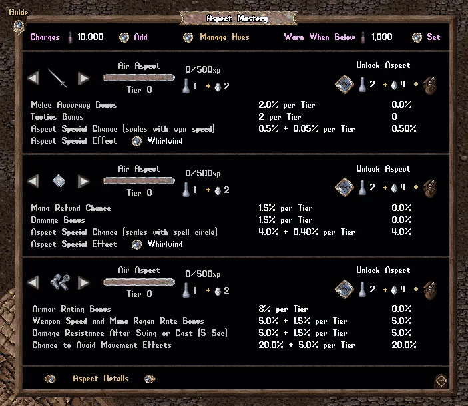This screenshot has width=468, height=406.
Task: Click the 8% per Tier value
Action: click(283, 309)
